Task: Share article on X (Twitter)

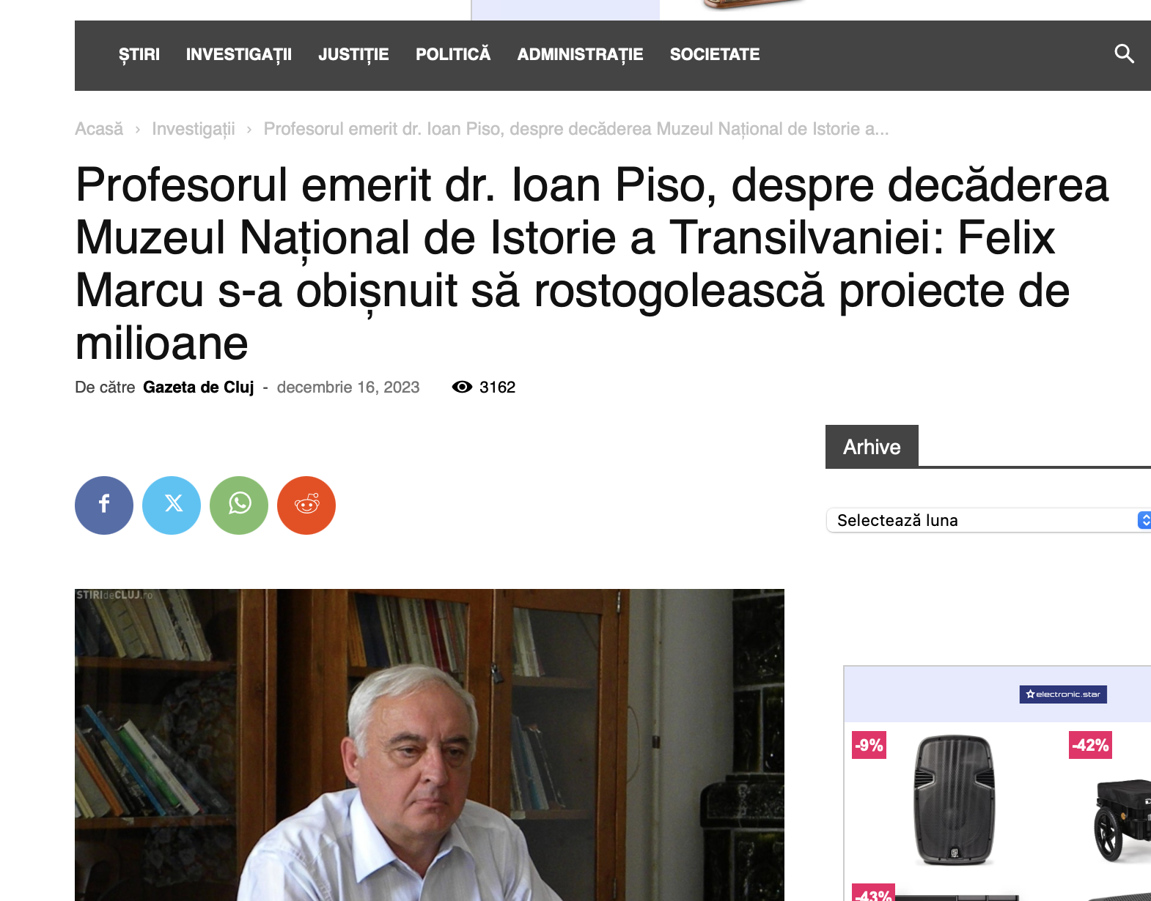Action: (172, 505)
